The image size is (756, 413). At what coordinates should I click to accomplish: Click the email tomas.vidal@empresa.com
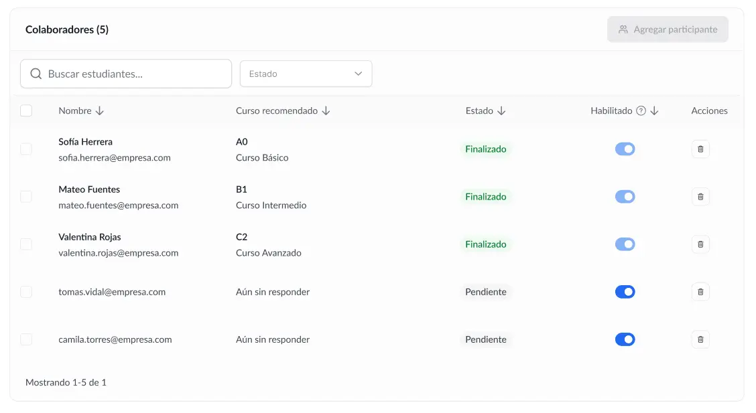tap(112, 293)
